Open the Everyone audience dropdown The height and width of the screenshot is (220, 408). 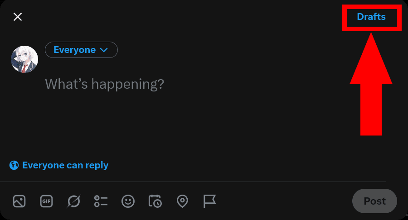(x=81, y=50)
